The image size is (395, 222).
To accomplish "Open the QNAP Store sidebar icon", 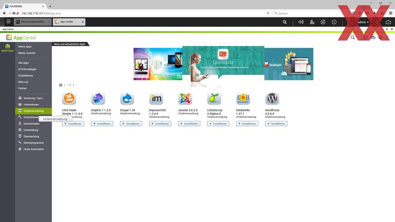I will tap(8, 48).
